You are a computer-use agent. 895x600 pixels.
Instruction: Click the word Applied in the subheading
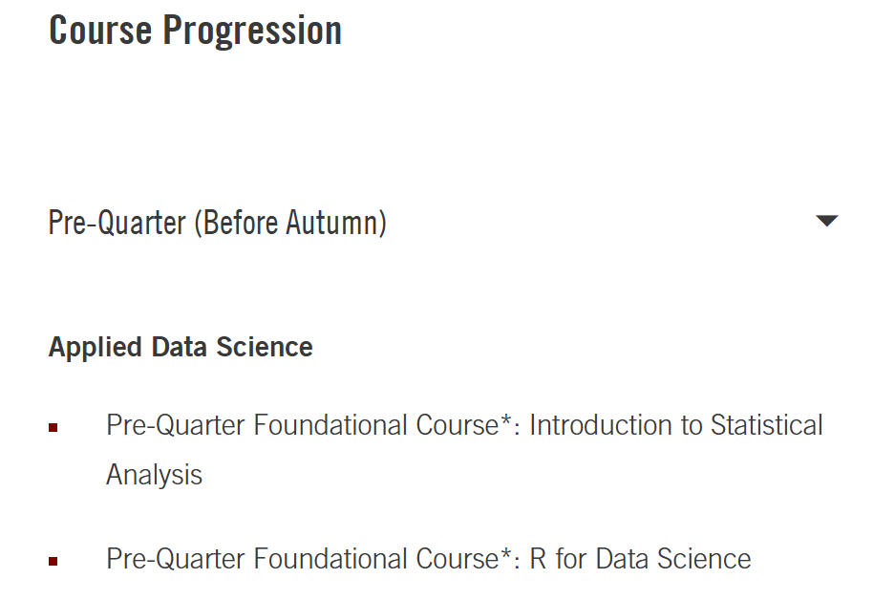[x=96, y=347]
